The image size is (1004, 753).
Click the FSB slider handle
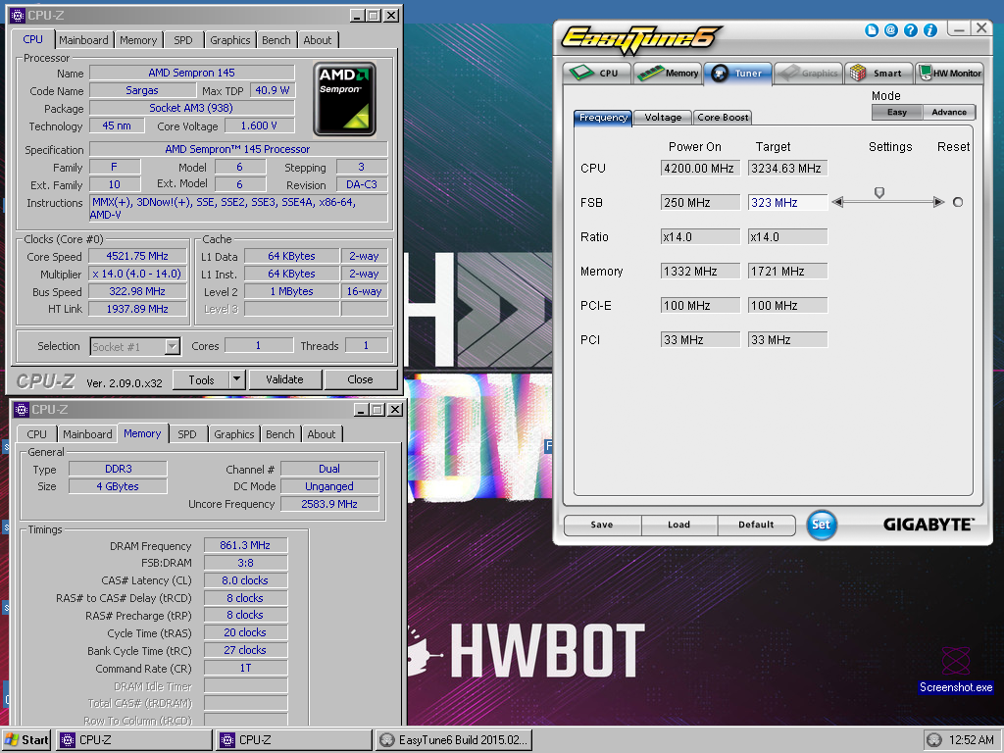coord(879,193)
